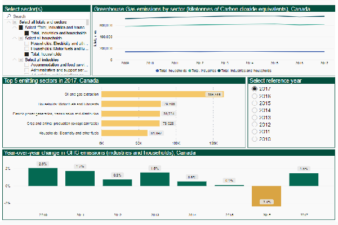Image resolution: width=338 pixels, height=225 pixels.
Task: Select reference year 2012
Action: (x=255, y=124)
